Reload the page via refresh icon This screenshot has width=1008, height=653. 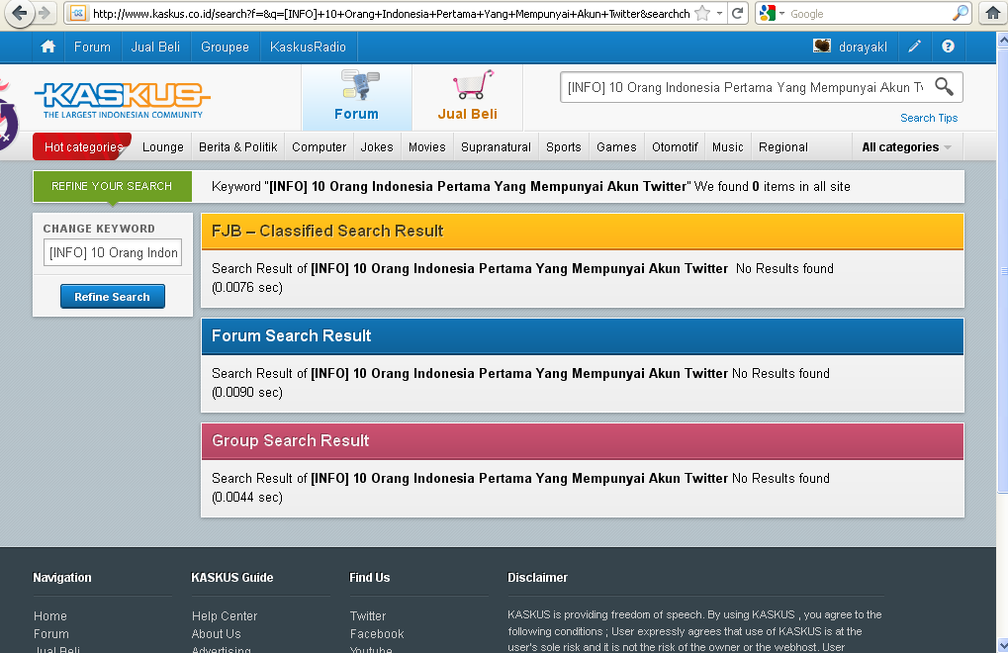coord(738,13)
